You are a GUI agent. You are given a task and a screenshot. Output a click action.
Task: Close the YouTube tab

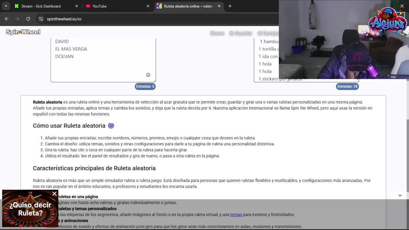point(148,6)
